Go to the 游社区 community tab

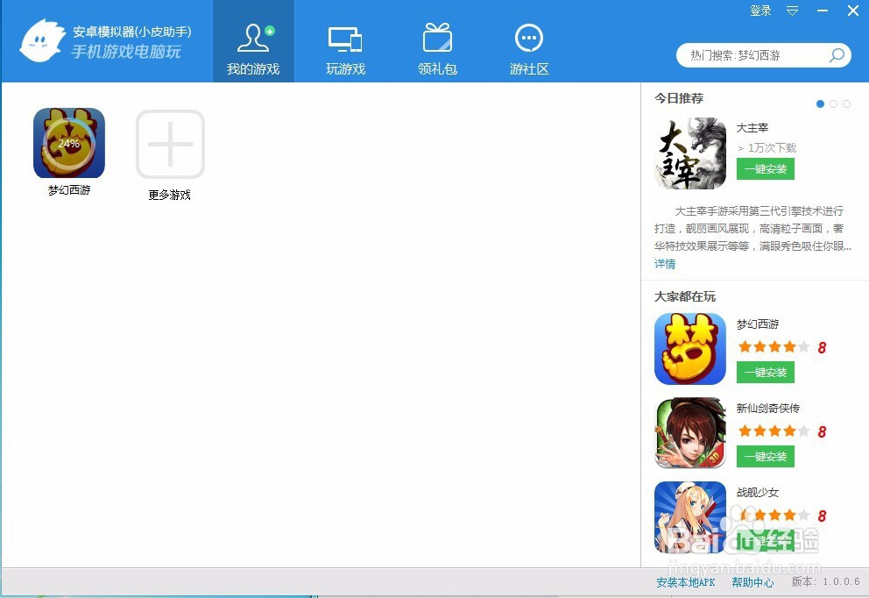[529, 50]
